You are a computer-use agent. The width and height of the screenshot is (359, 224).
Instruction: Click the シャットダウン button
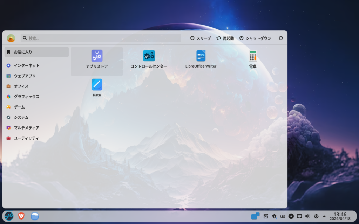(255, 38)
